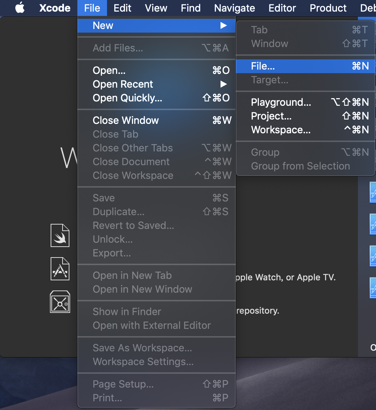The image size is (376, 410).
Task: Click Revert to Saved...
Action: tap(157, 226)
